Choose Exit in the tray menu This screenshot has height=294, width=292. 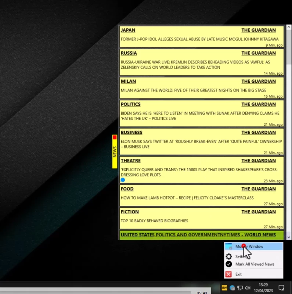click(x=253, y=274)
